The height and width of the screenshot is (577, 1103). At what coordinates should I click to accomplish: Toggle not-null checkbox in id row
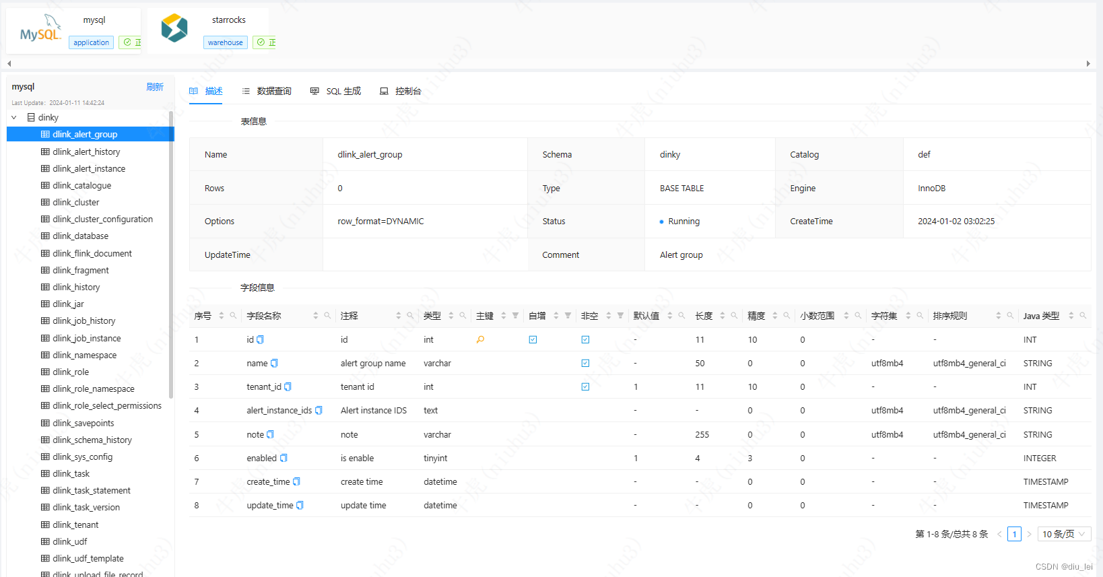coord(585,340)
